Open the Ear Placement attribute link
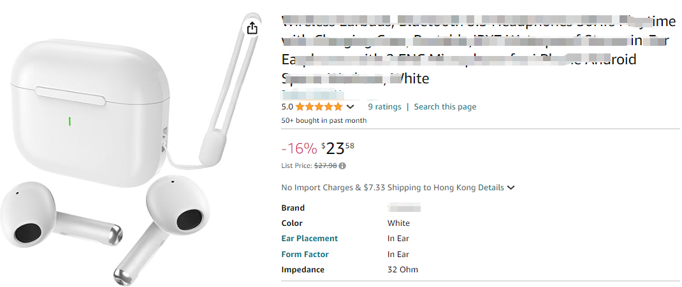This screenshot has height=287, width=682. (310, 239)
